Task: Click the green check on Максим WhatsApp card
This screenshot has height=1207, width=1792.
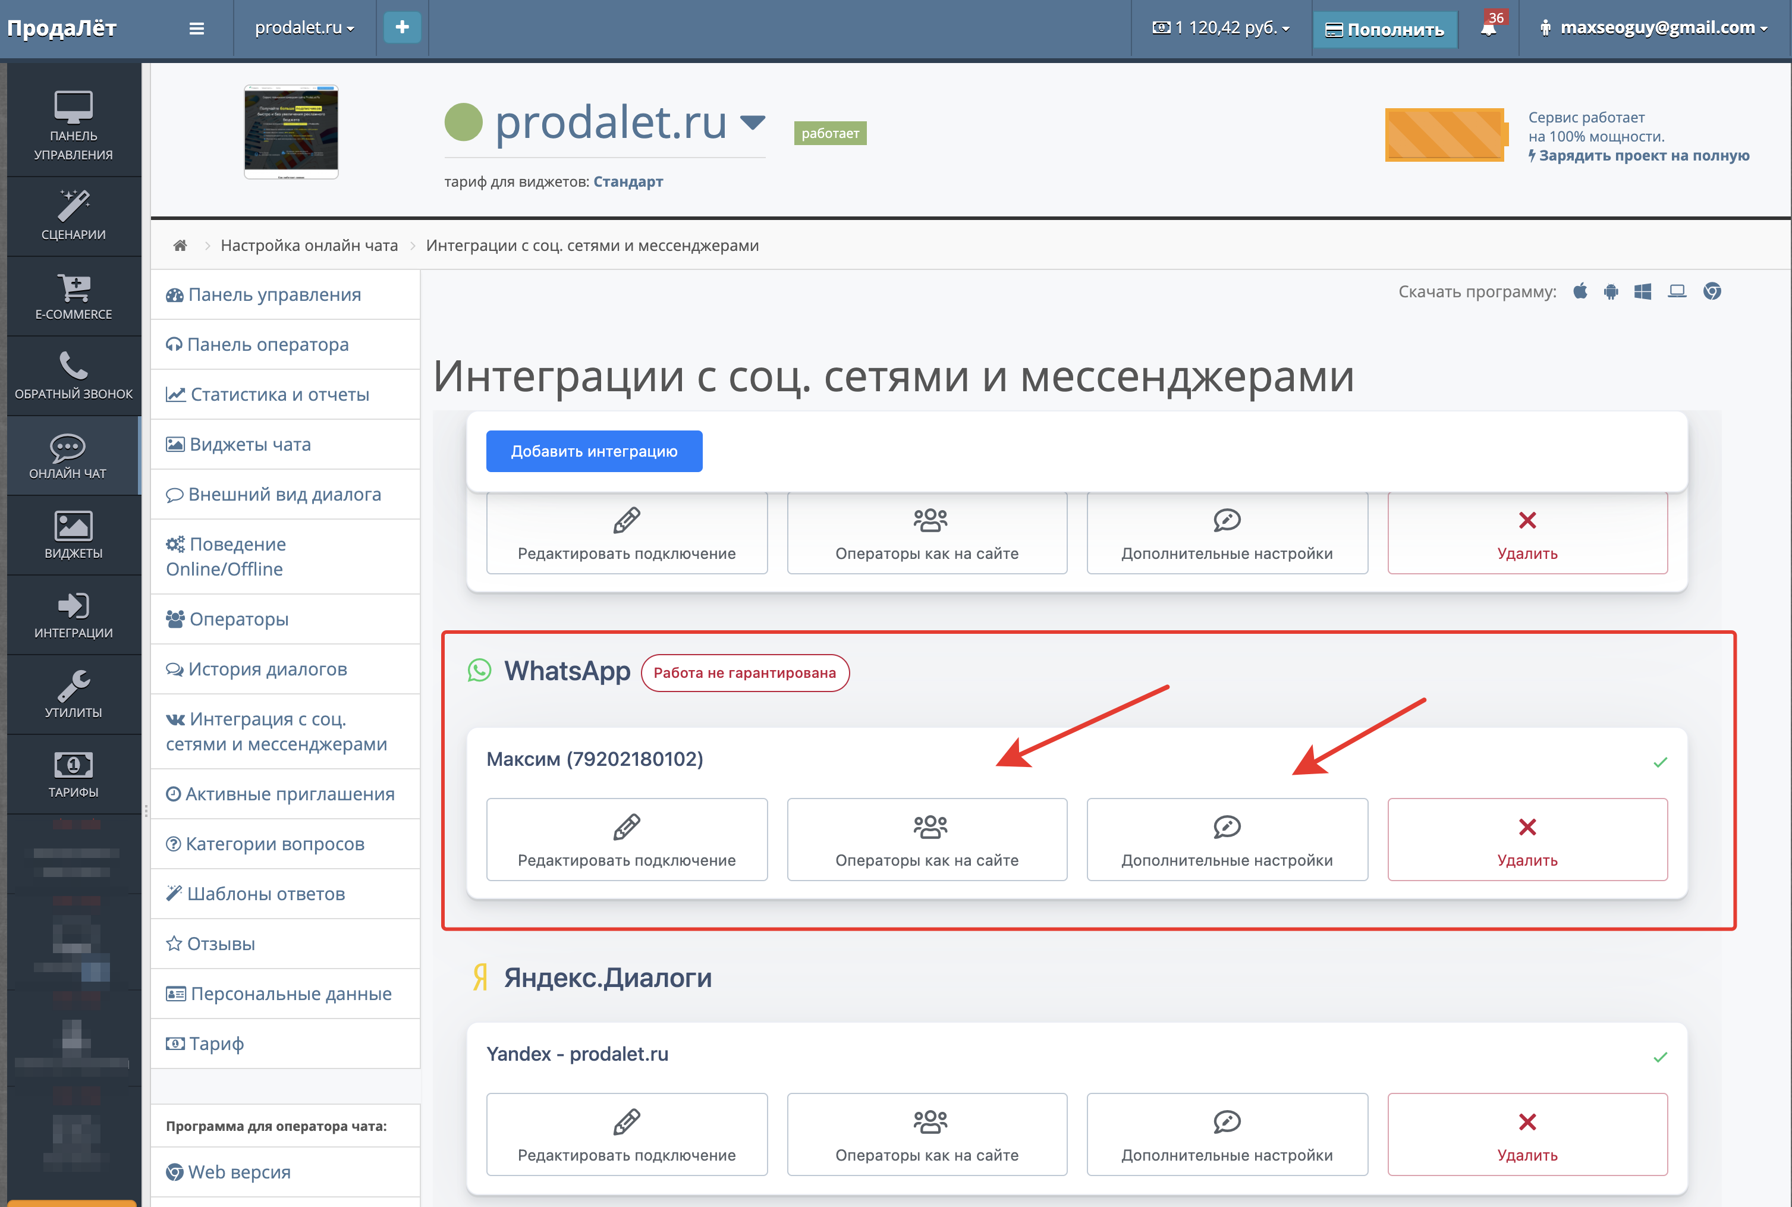Action: 1661,762
